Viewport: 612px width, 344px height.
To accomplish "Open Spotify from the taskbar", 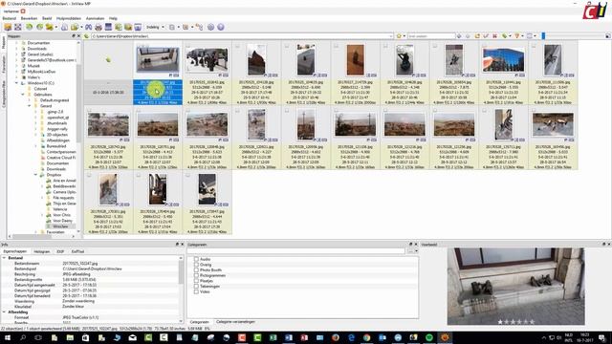I will (x=429, y=337).
